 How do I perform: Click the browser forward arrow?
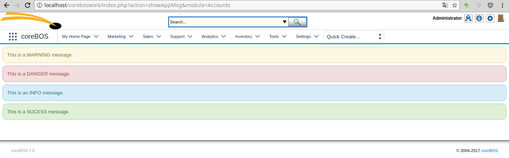(x=17, y=5)
